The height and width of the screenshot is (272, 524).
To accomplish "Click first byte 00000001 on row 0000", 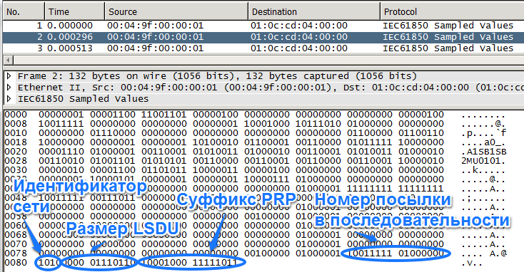I will pyautogui.click(x=61, y=115).
